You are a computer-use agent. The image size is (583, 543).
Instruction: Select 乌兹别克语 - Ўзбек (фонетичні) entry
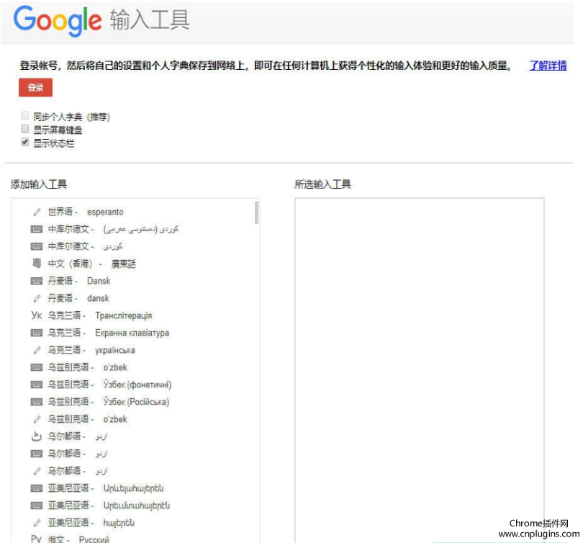(109, 385)
